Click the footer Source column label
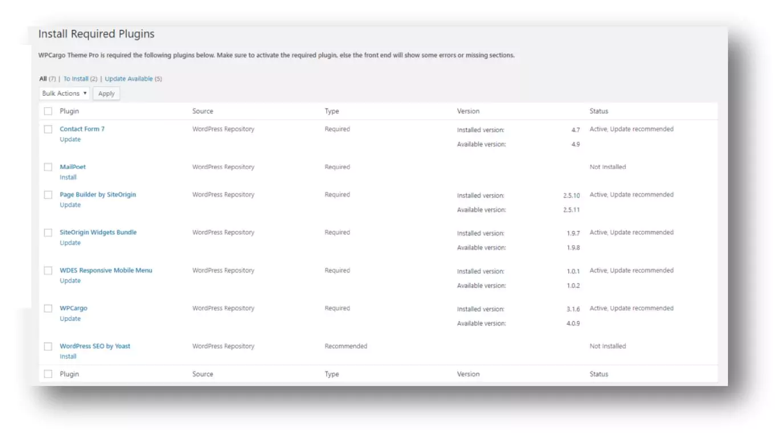The height and width of the screenshot is (439, 781). tap(202, 374)
